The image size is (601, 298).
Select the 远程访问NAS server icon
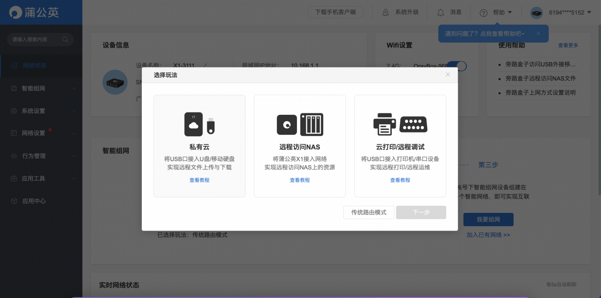click(x=299, y=123)
